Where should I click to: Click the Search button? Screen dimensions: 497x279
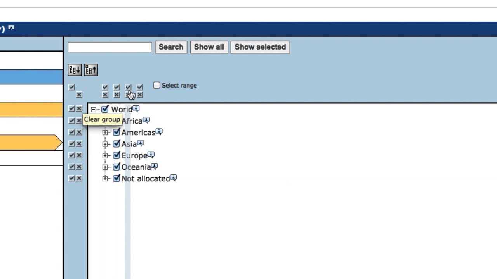pyautogui.click(x=171, y=47)
